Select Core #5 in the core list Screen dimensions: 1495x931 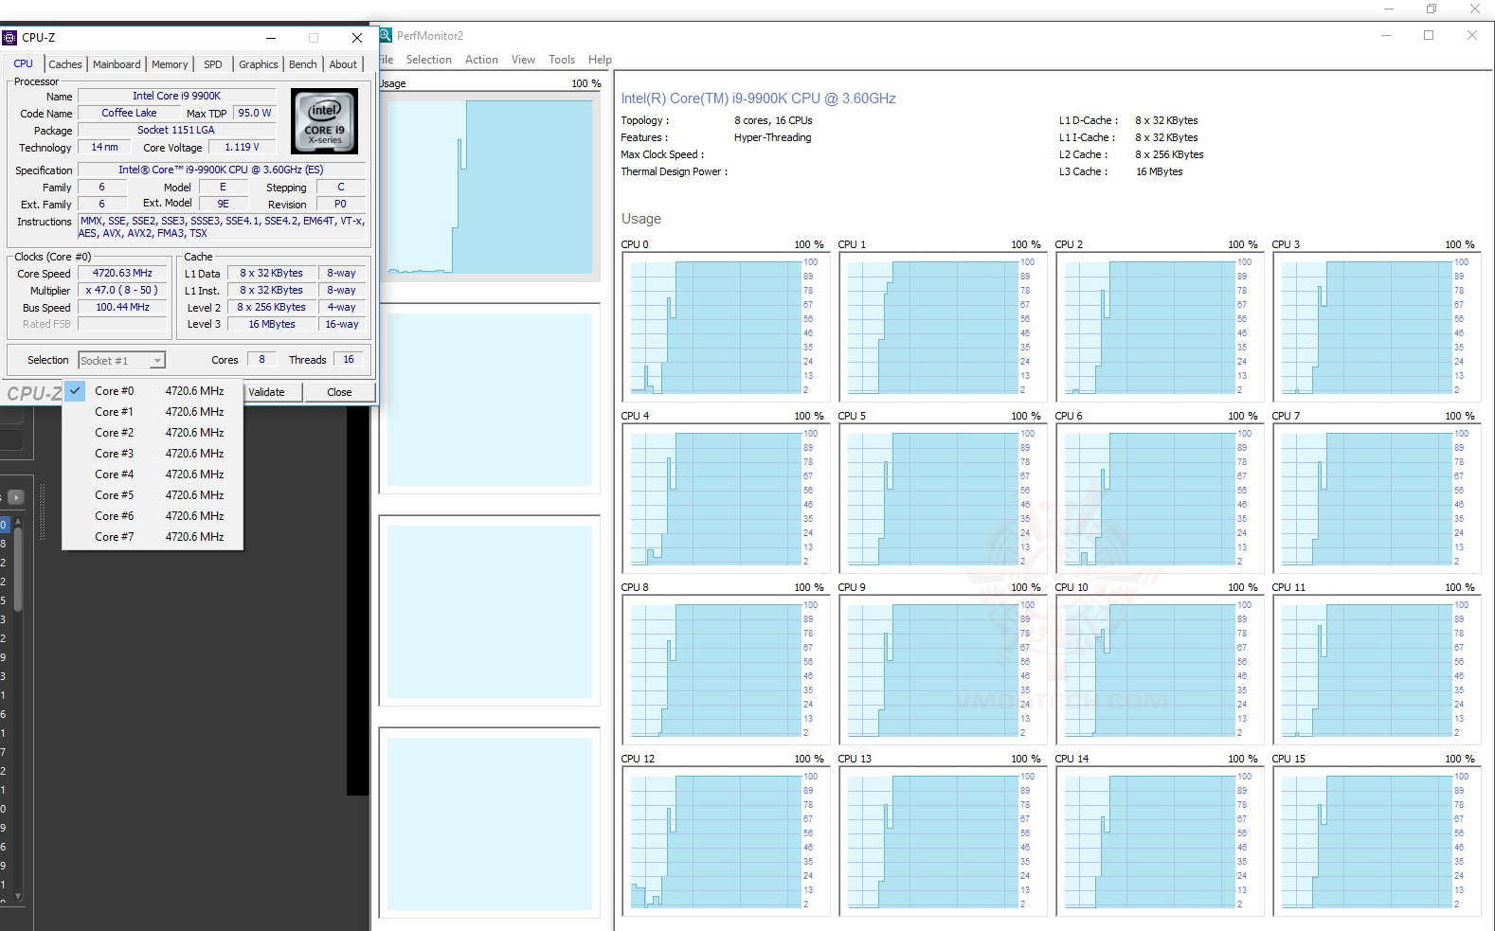pos(153,495)
